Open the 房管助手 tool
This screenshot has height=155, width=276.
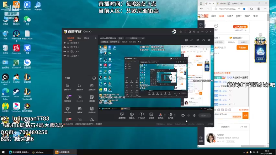(x=80, y=87)
